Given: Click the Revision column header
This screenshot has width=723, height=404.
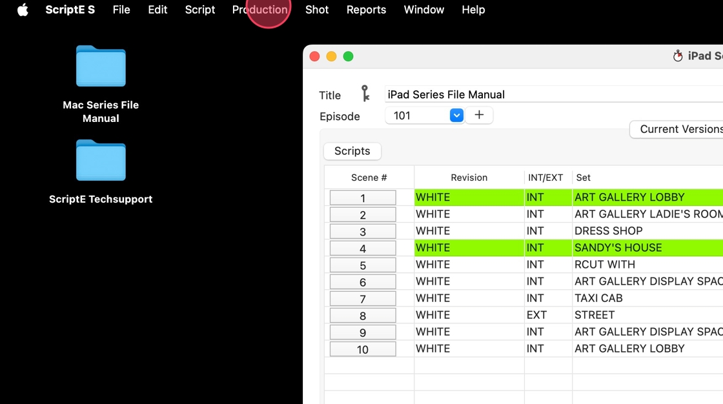Looking at the screenshot, I should [469, 177].
